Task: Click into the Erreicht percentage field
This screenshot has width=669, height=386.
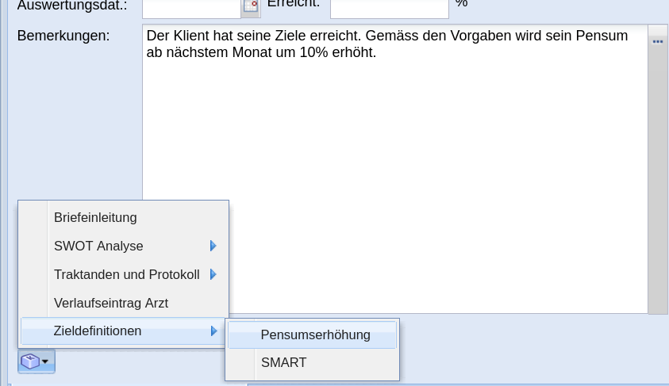Action: 389,7
